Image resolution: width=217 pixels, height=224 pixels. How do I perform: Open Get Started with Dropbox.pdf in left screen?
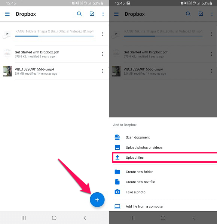[54, 54]
